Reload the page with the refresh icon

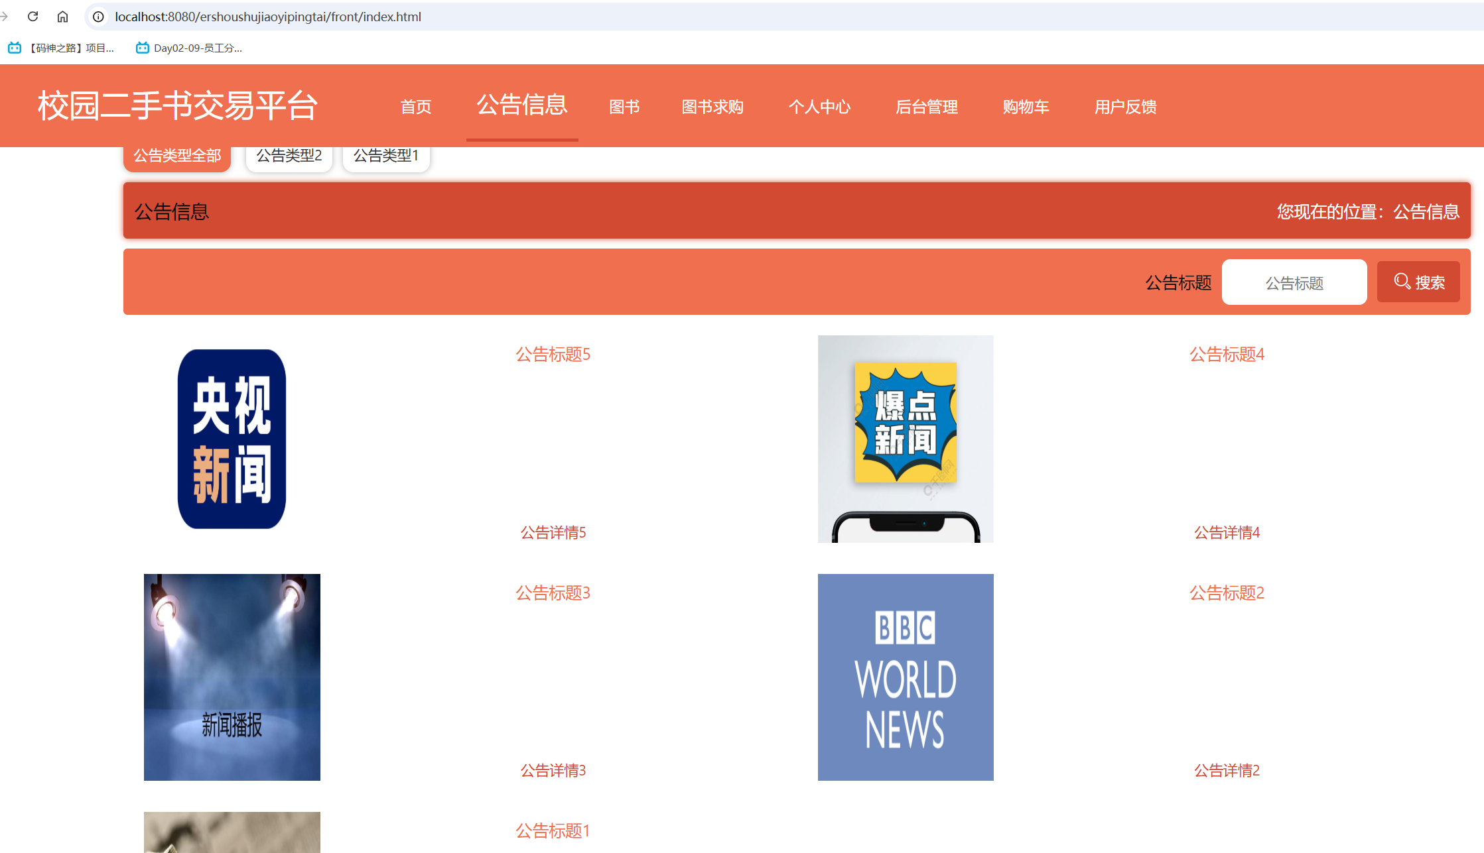click(x=33, y=17)
